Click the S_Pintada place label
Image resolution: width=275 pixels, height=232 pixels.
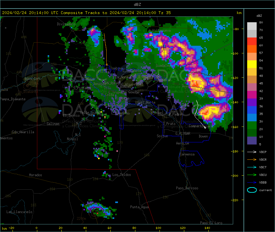[x=82, y=88]
